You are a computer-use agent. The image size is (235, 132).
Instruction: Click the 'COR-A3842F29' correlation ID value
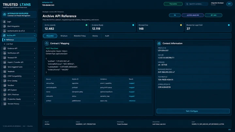pyautogui.click(x=164, y=87)
